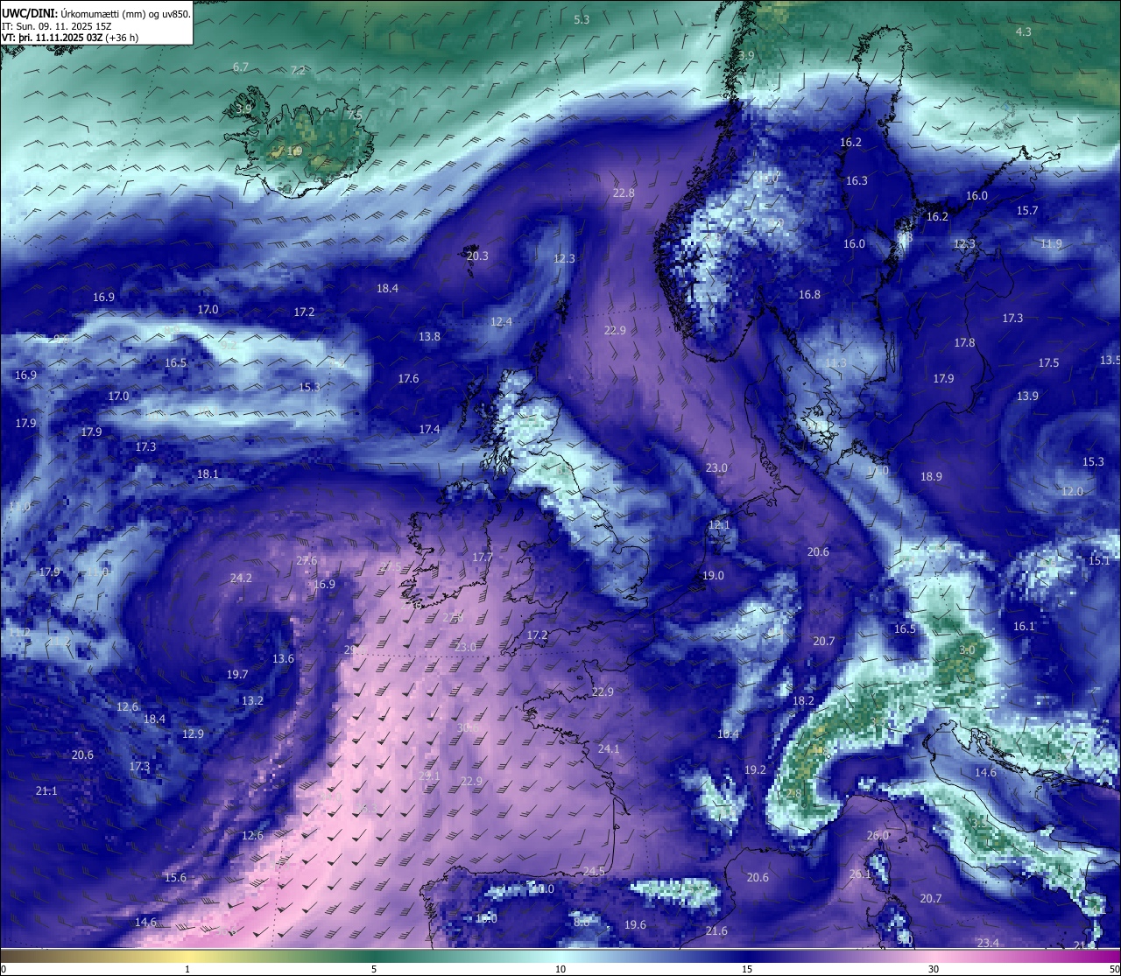The width and height of the screenshot is (1121, 976).
Task: Click the 18.2 value label
Action: (x=803, y=700)
